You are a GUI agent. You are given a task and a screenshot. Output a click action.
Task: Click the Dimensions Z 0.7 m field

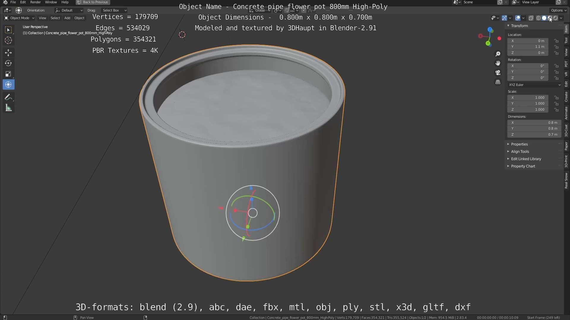(534, 135)
